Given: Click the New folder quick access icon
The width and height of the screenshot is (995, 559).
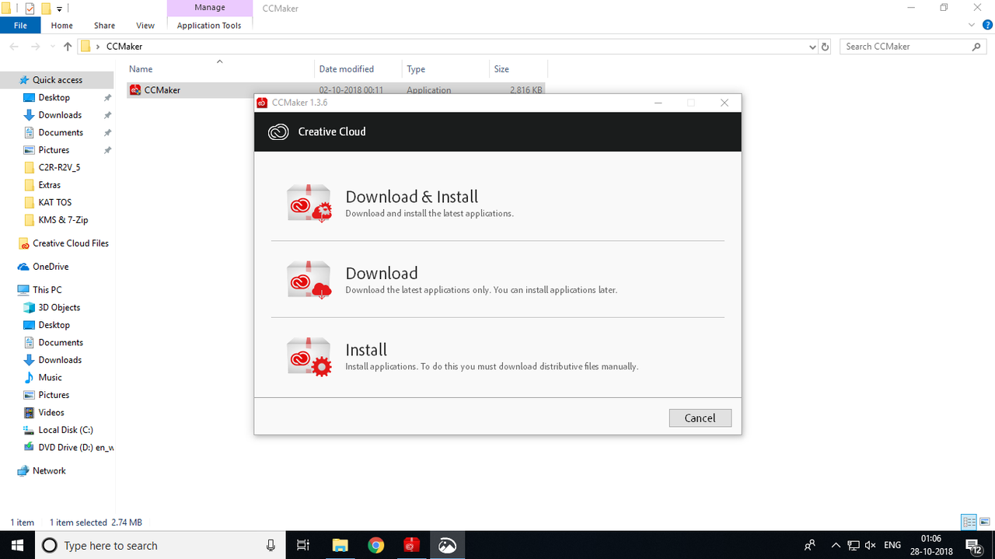Looking at the screenshot, I should (x=46, y=9).
